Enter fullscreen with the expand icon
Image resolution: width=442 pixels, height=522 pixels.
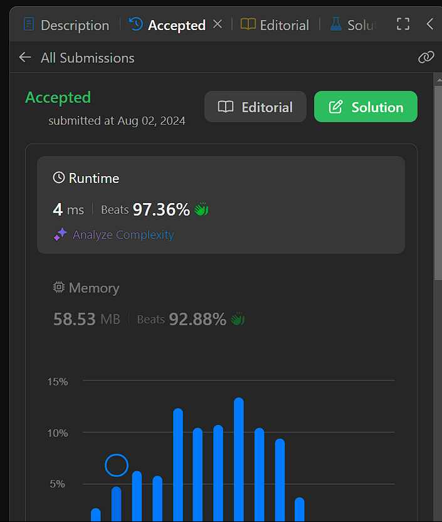tap(403, 24)
